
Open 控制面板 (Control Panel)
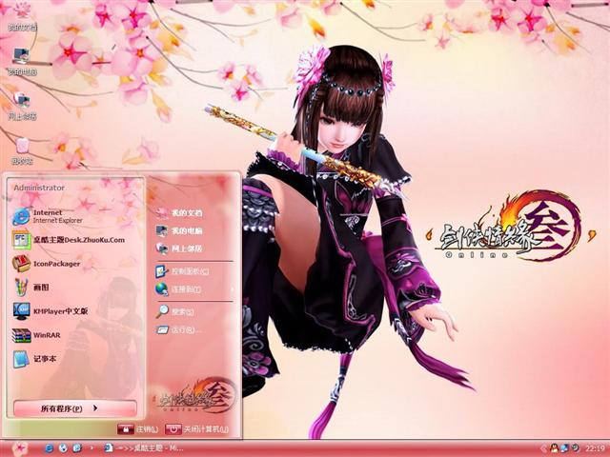pyautogui.click(x=182, y=271)
